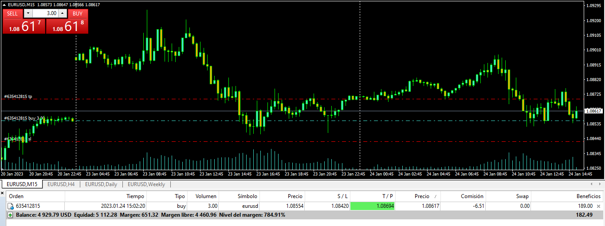Click the SELL button
Image resolution: width=605 pixels, height=226 pixels.
coord(12,13)
